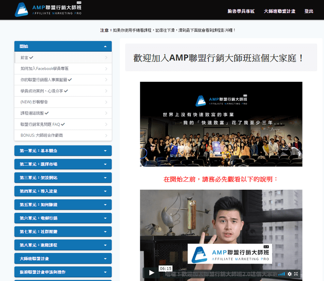Expand 第二單元:選擇市場 section
The width and height of the screenshot is (324, 281).
click(63, 164)
